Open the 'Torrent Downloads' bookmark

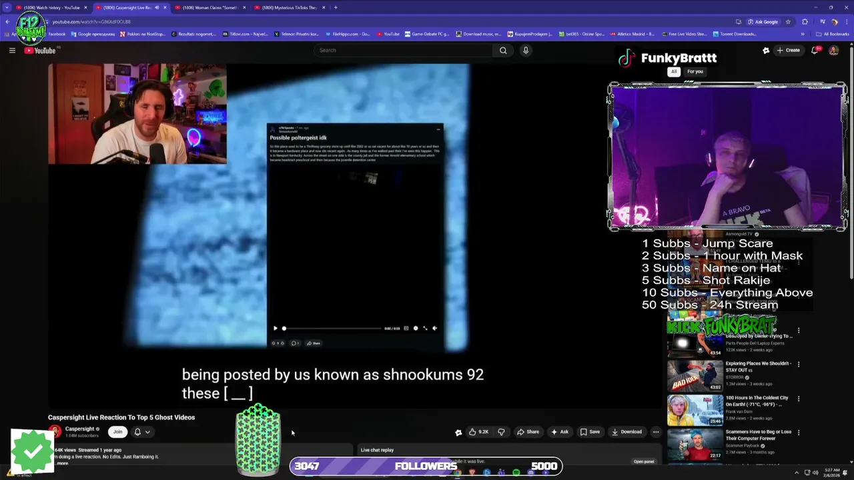[735, 34]
